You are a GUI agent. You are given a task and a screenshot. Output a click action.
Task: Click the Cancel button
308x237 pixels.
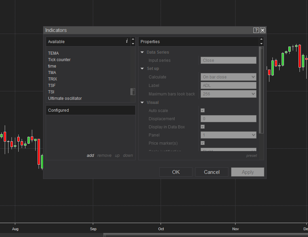[211, 172]
